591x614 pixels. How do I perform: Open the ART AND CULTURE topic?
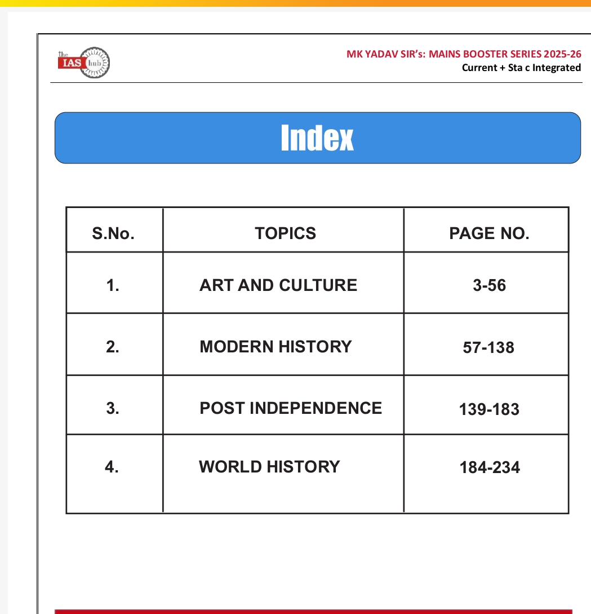click(278, 285)
